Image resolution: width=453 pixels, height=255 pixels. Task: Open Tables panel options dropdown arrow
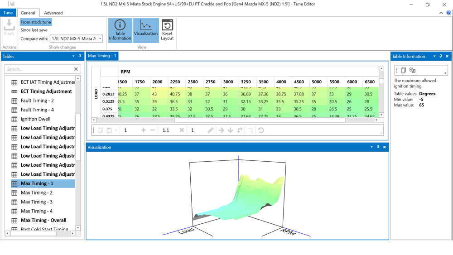(73, 56)
